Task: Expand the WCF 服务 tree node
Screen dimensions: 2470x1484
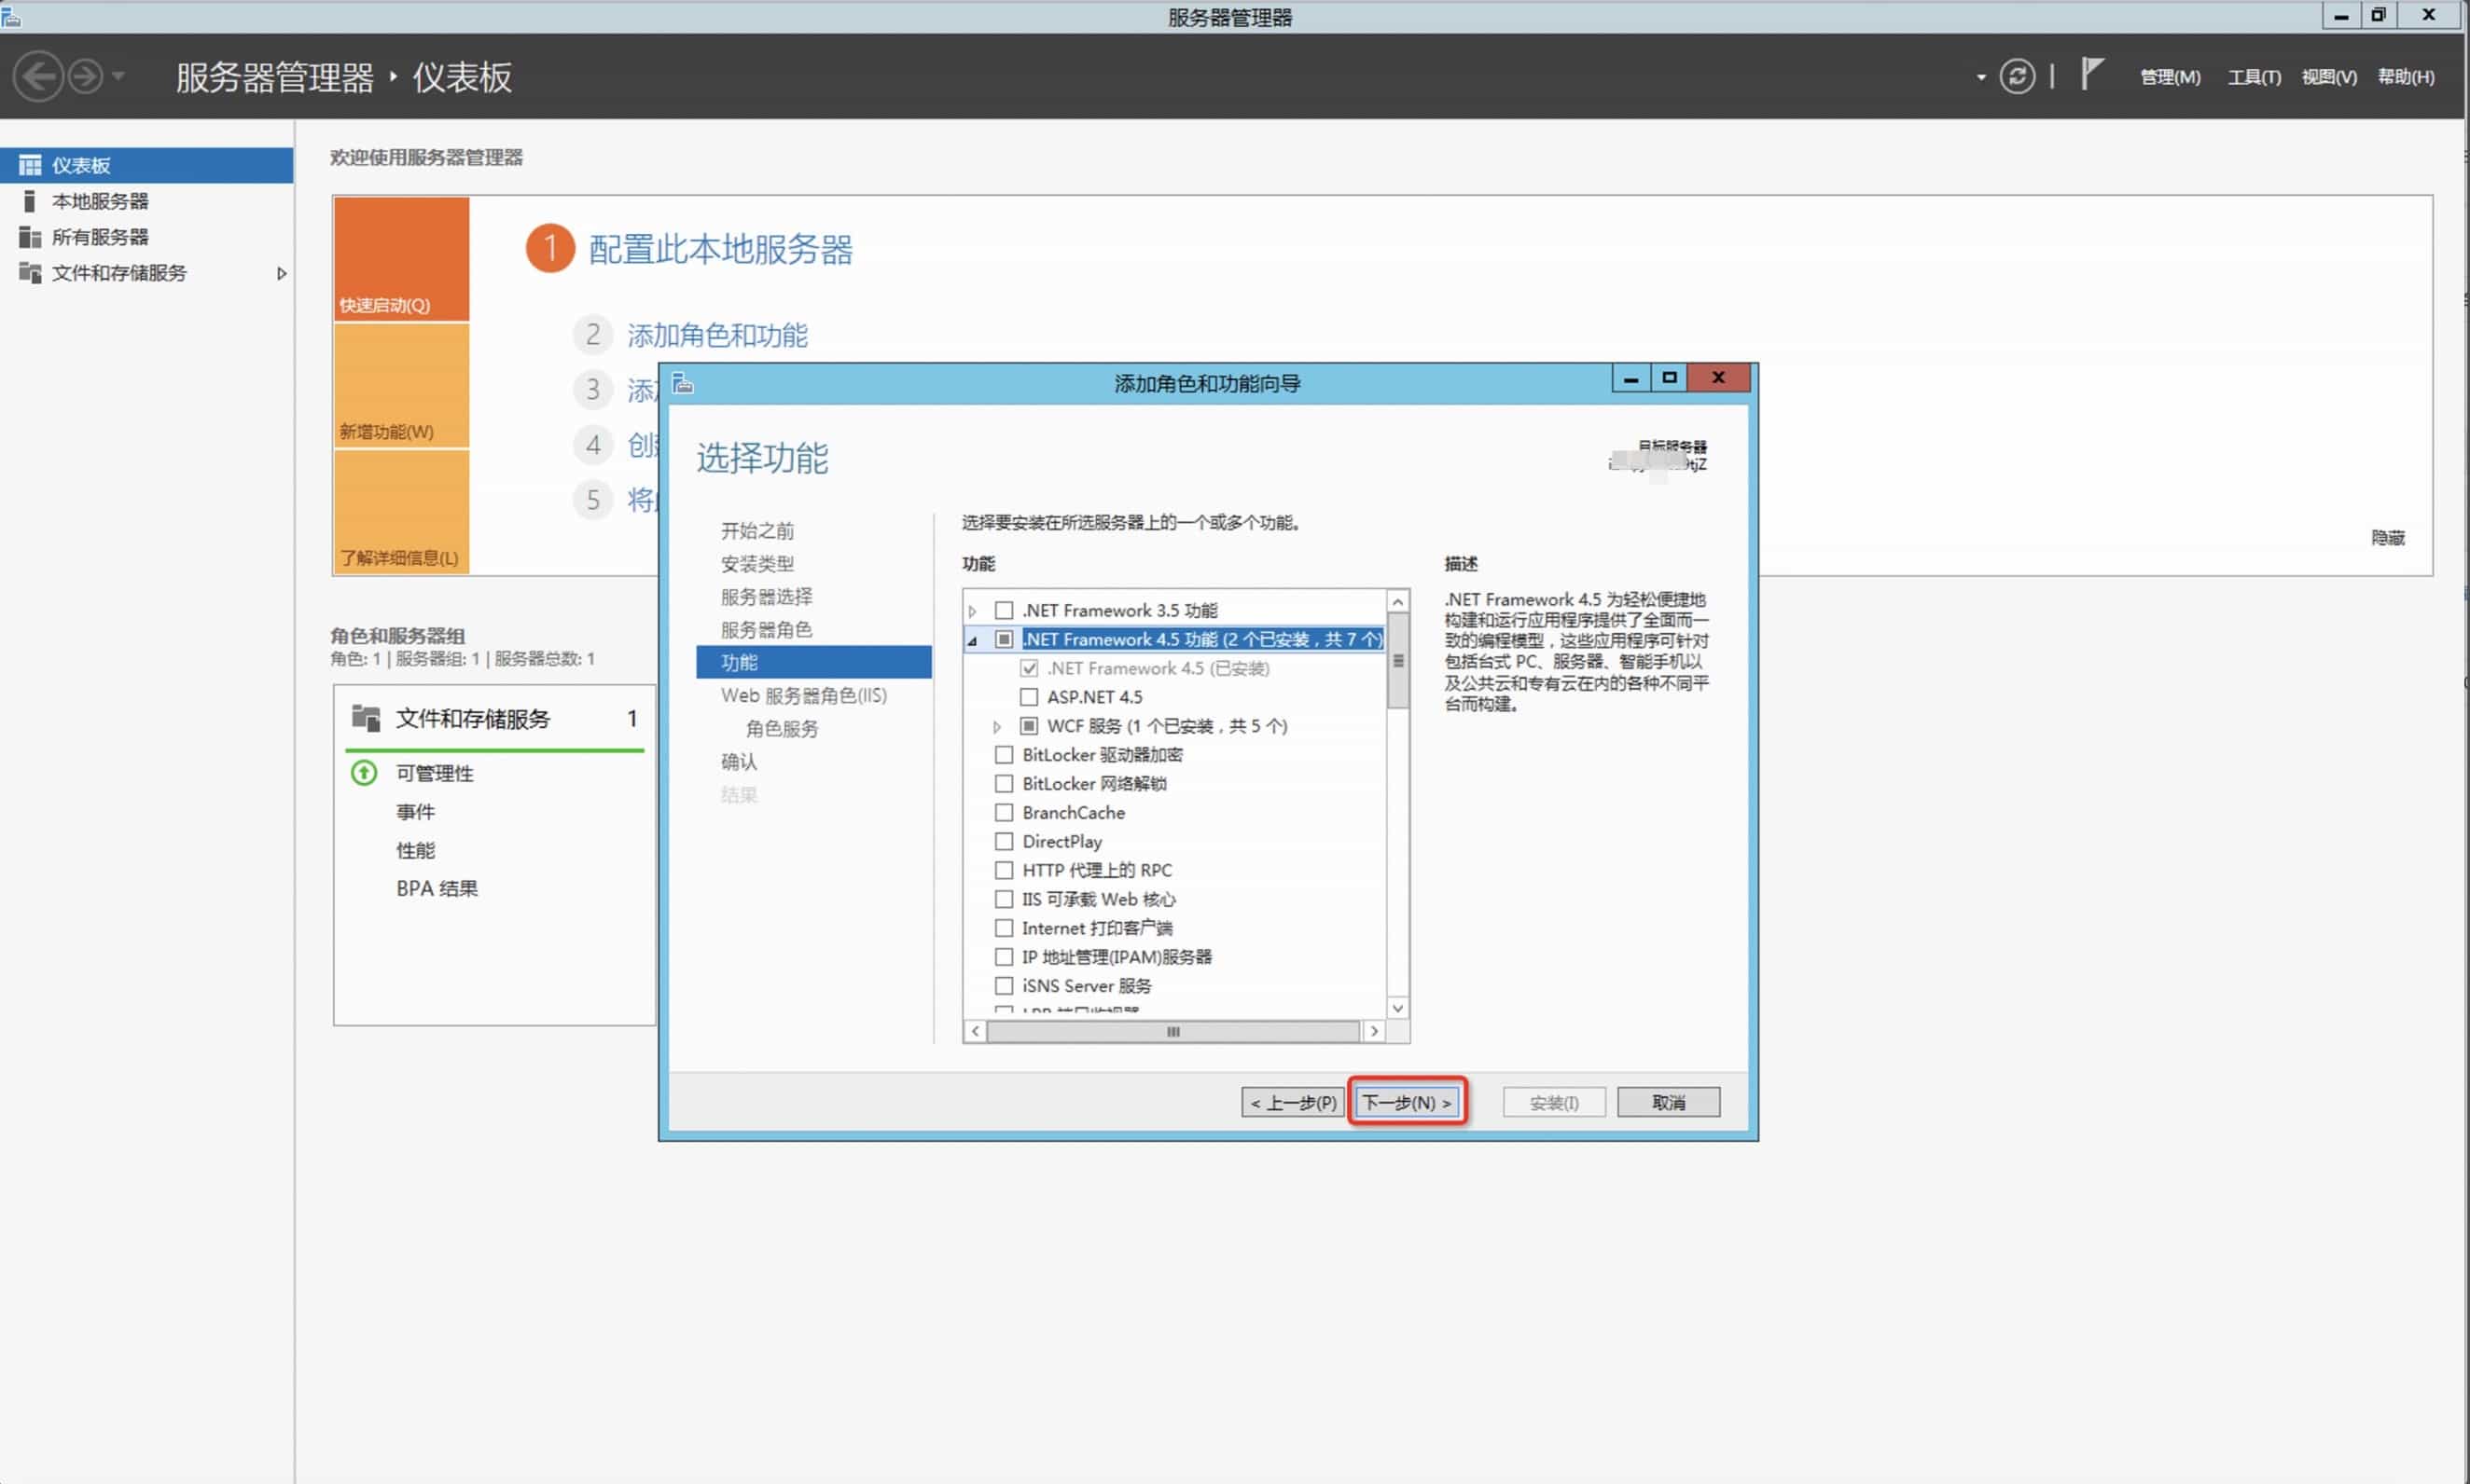Action: [996, 727]
